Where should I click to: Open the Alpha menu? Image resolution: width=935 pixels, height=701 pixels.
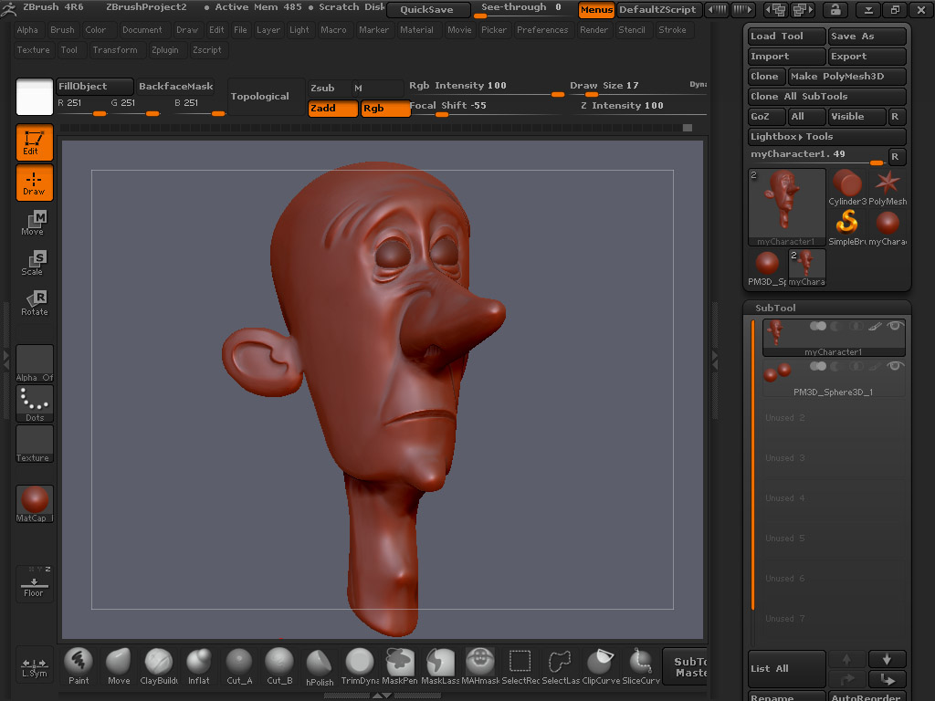pos(27,30)
